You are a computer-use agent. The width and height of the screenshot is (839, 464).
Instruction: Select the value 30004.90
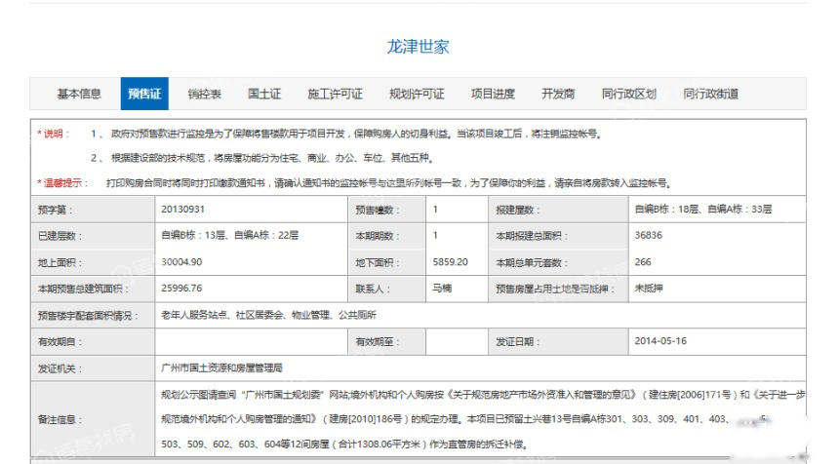(181, 262)
